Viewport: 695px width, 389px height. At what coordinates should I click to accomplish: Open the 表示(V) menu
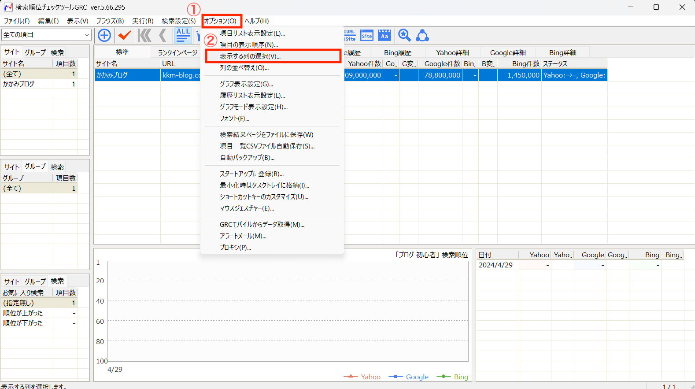pyautogui.click(x=78, y=21)
